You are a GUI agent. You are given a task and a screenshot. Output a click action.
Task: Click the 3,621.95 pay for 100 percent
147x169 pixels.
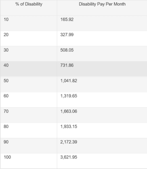(69, 157)
